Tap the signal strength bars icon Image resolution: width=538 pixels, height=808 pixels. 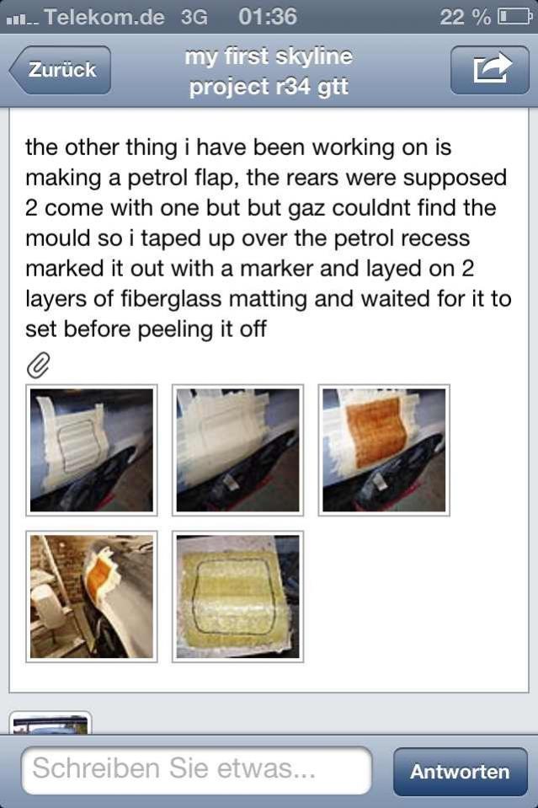[22, 18]
